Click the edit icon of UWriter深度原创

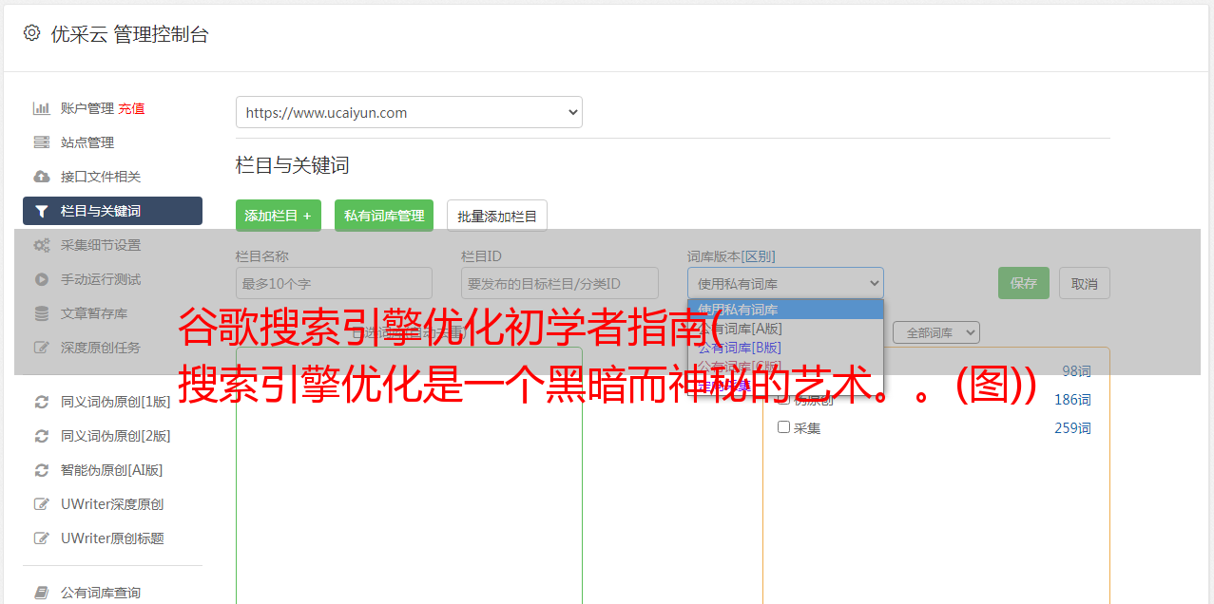42,504
